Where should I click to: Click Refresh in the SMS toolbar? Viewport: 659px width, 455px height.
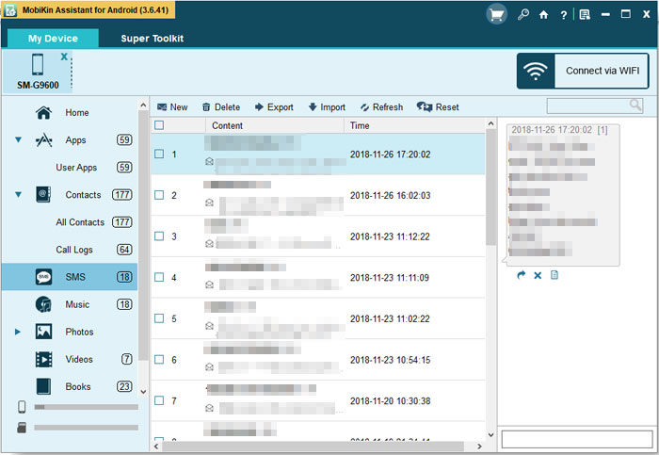381,107
